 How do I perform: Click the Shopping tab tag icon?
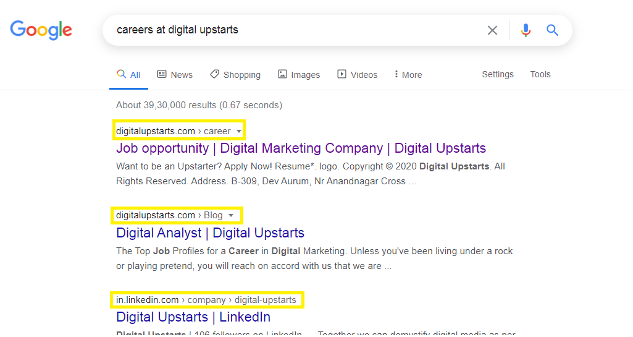(214, 74)
